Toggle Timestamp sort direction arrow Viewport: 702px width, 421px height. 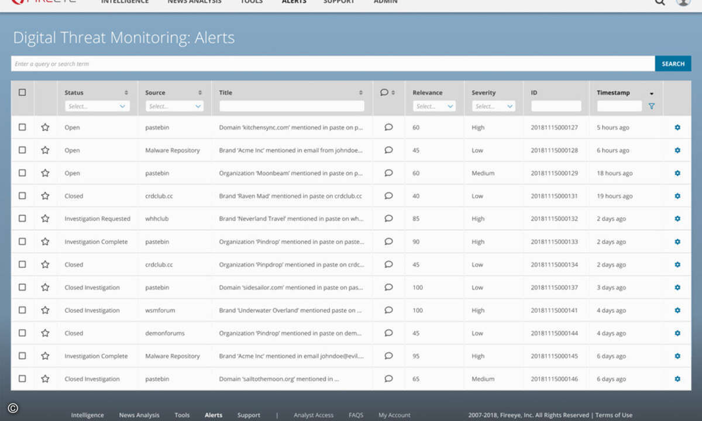(652, 94)
